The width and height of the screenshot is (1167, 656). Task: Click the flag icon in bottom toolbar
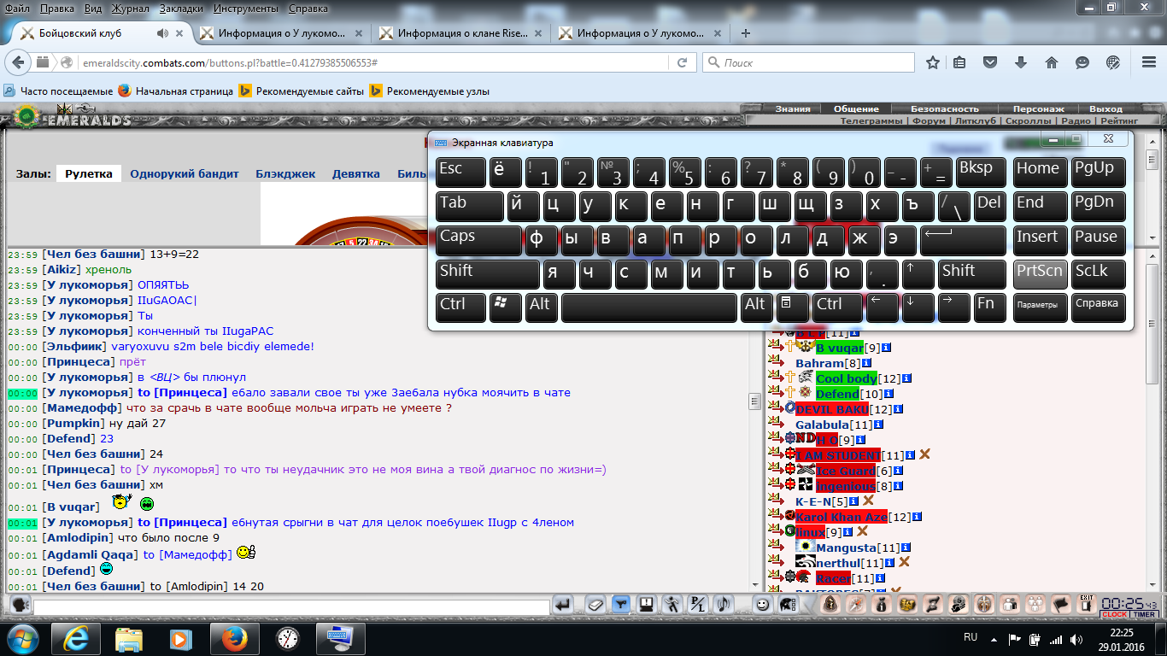tap(1060, 605)
